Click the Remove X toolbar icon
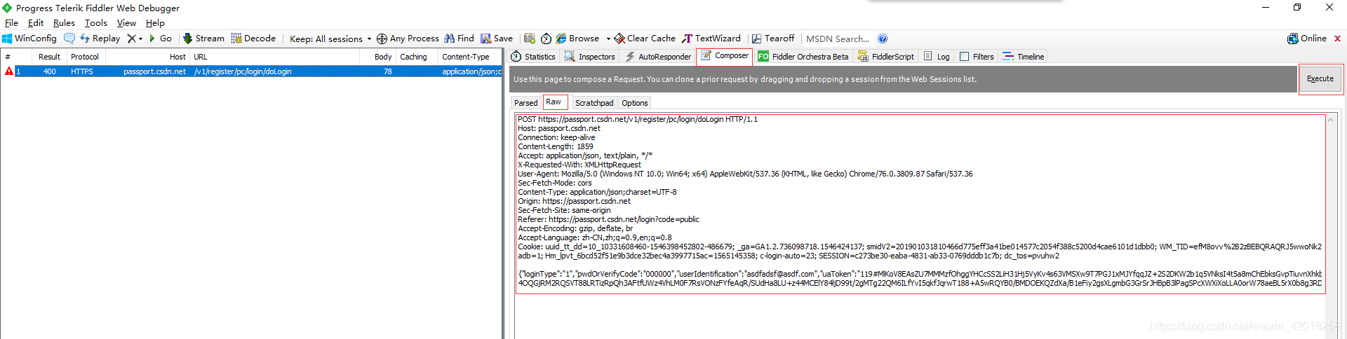The height and width of the screenshot is (339, 1347). click(x=131, y=39)
